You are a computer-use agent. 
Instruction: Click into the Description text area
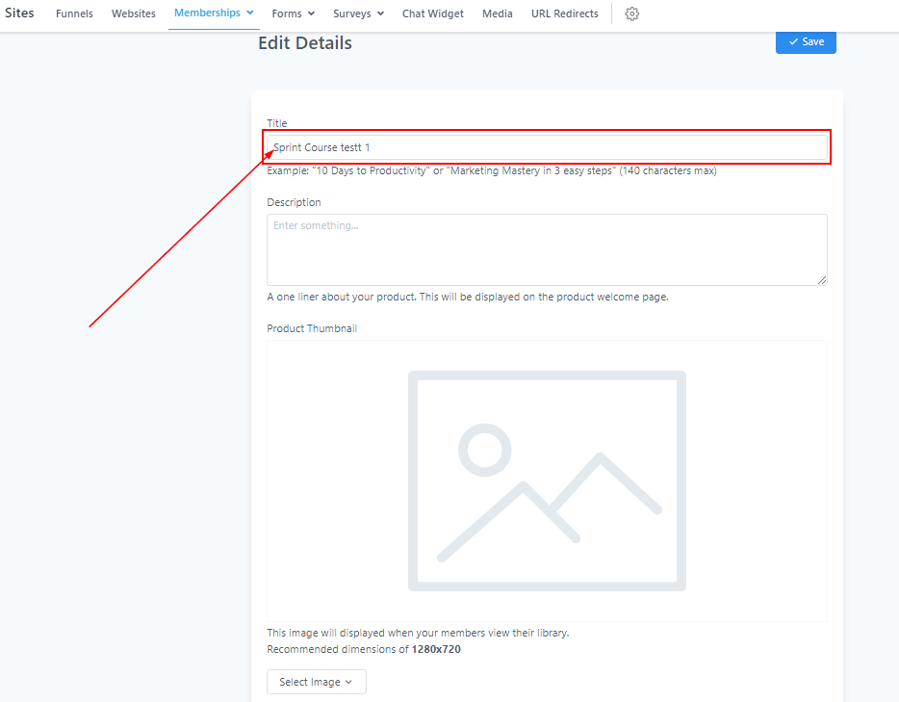pyautogui.click(x=546, y=249)
